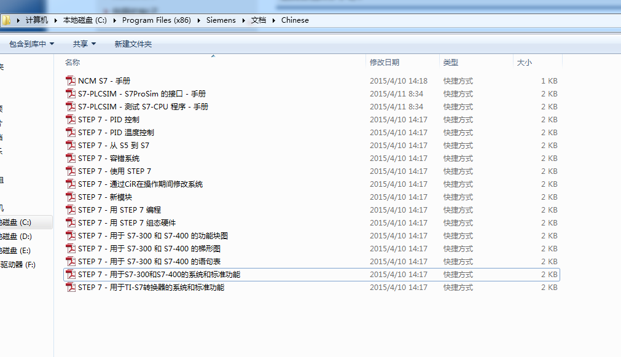Select file STEP 7 - 容错系统
The width and height of the screenshot is (621, 357).
[109, 158]
